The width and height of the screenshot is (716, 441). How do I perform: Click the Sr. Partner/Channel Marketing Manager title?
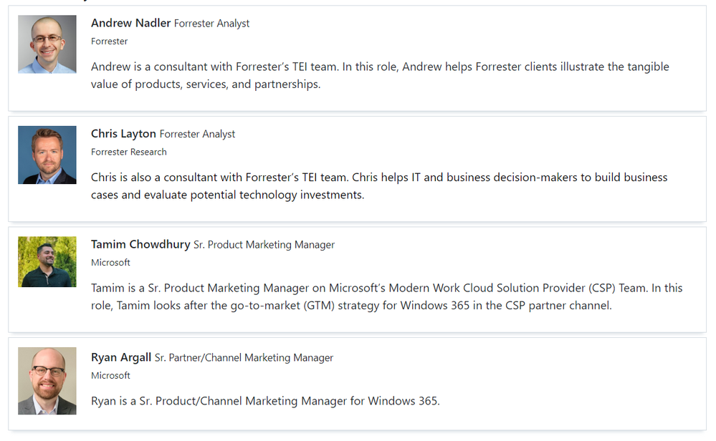[244, 358]
